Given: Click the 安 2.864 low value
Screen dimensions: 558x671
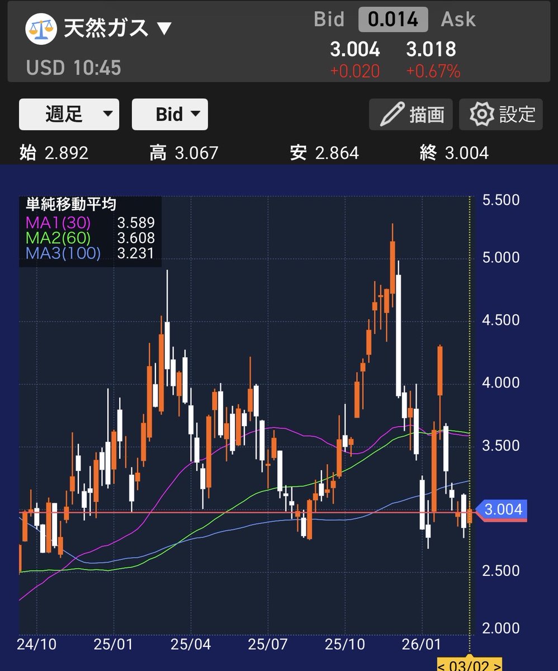Looking at the screenshot, I should 324,153.
